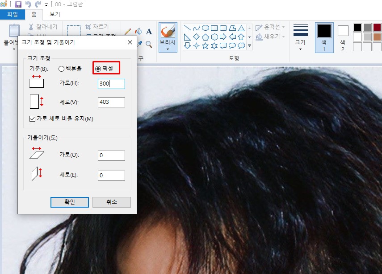This screenshot has height=274, width=382.
Task: Choose the straight Line shape
Action: click(187, 28)
